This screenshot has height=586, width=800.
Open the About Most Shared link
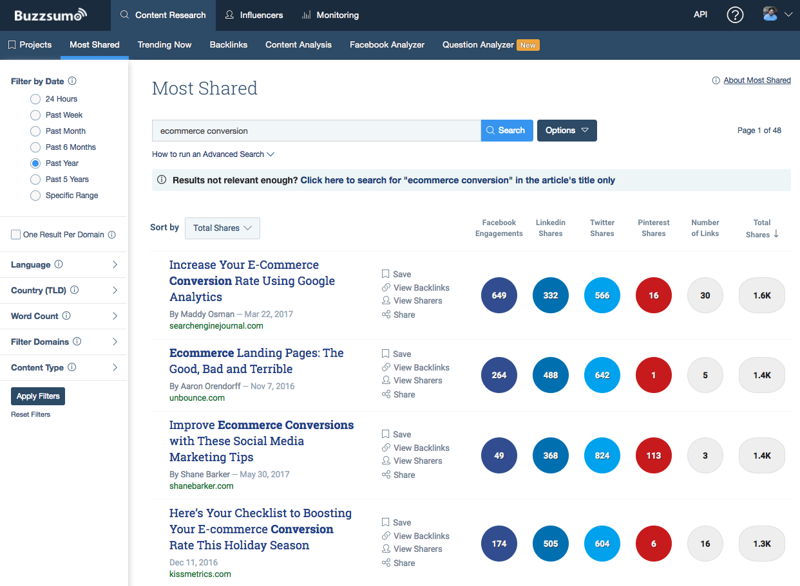pos(757,80)
